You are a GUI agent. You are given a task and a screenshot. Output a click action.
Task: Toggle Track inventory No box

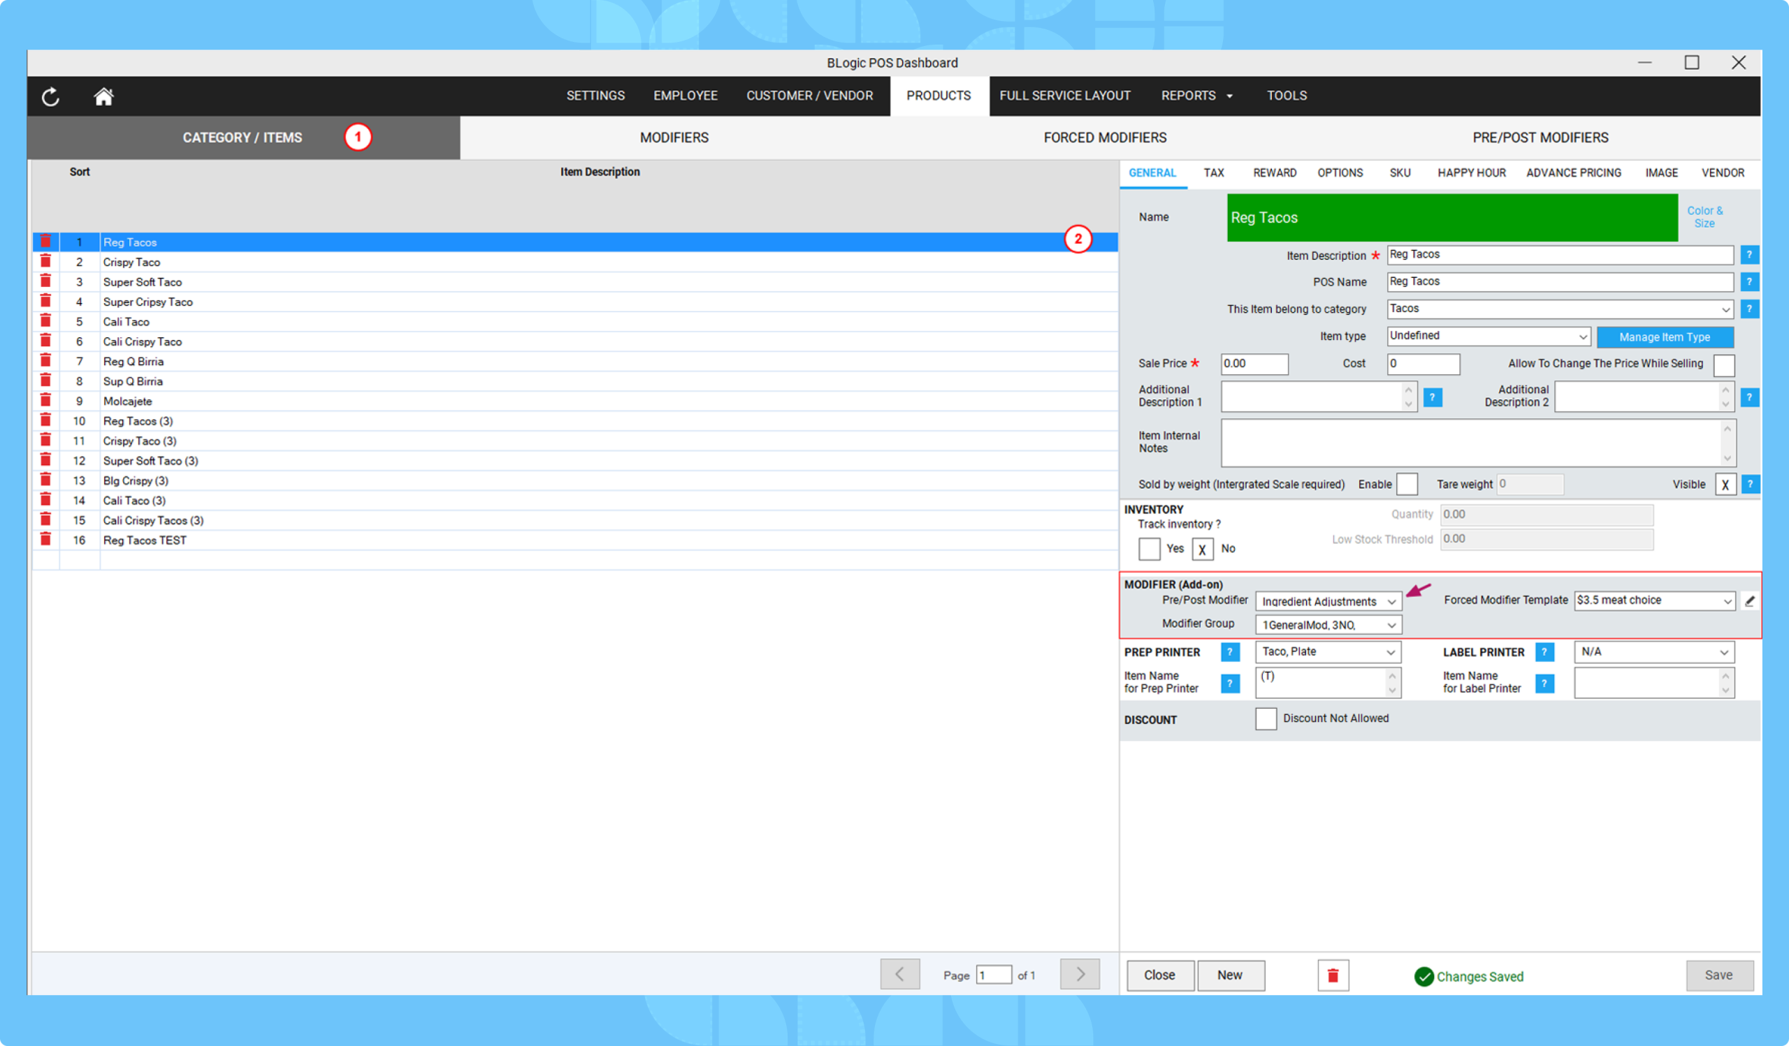[1202, 549]
